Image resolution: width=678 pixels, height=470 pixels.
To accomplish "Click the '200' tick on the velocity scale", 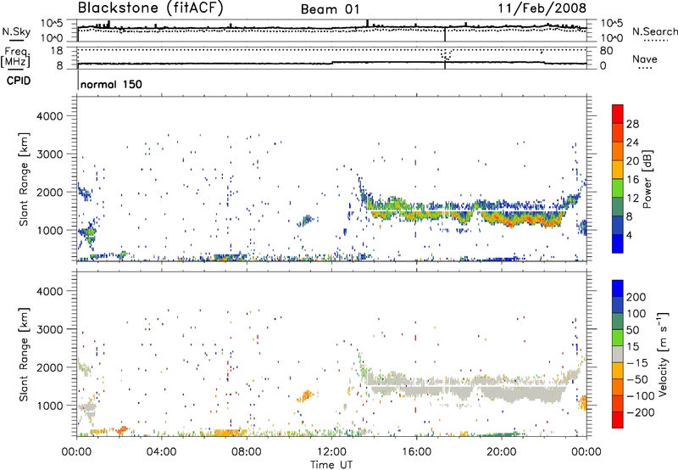I will pos(636,297).
